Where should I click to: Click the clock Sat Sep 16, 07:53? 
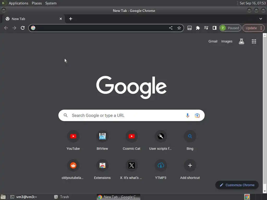coord(253,3)
